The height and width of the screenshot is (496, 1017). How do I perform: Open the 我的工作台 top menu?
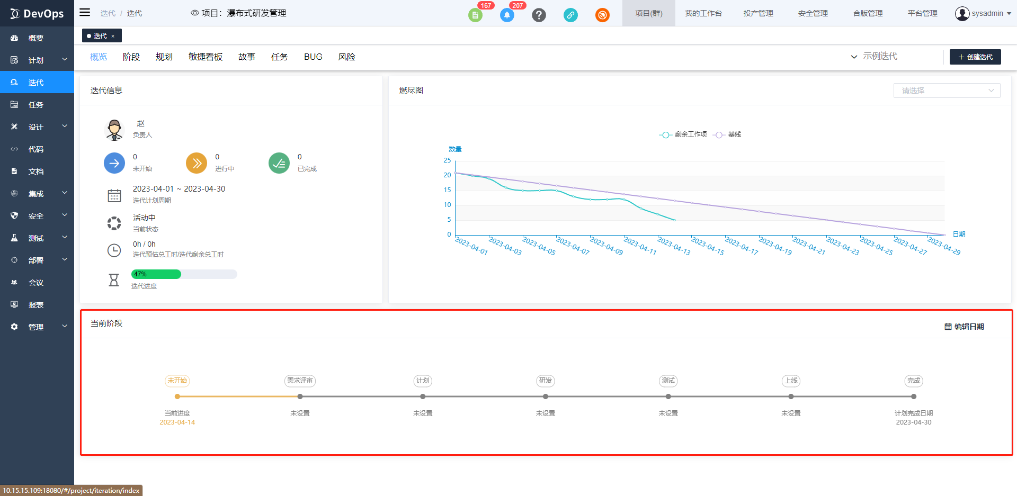click(x=703, y=13)
